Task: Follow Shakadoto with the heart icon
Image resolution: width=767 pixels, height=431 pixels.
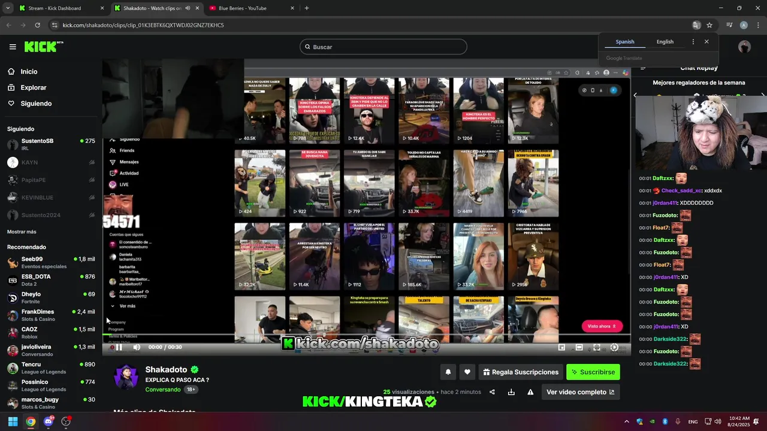Action: pos(467,372)
